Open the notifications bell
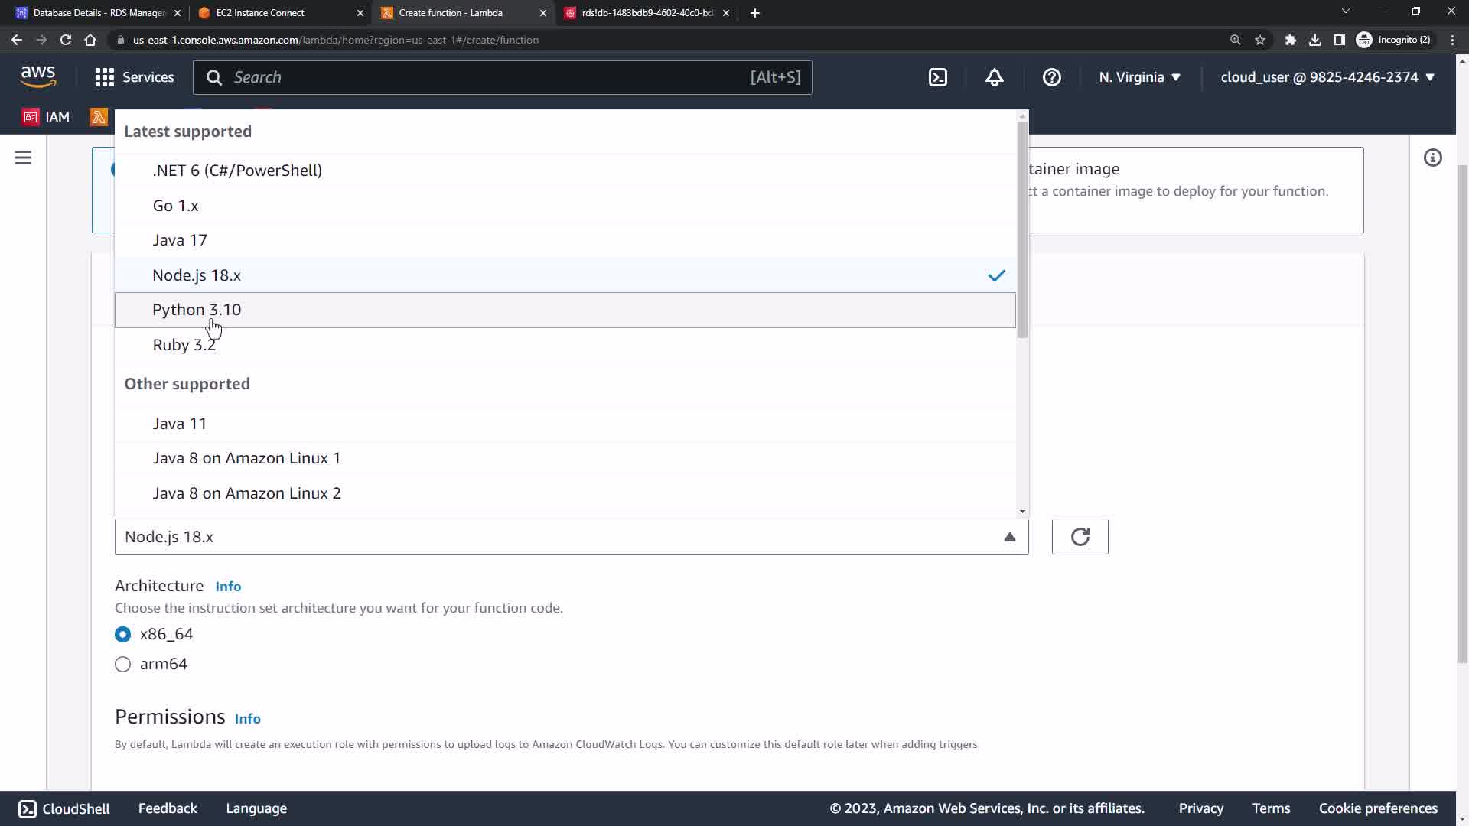The width and height of the screenshot is (1469, 826). (x=994, y=77)
